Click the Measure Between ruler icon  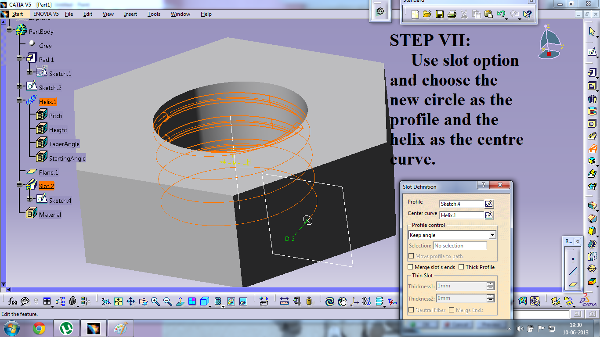coord(284,301)
